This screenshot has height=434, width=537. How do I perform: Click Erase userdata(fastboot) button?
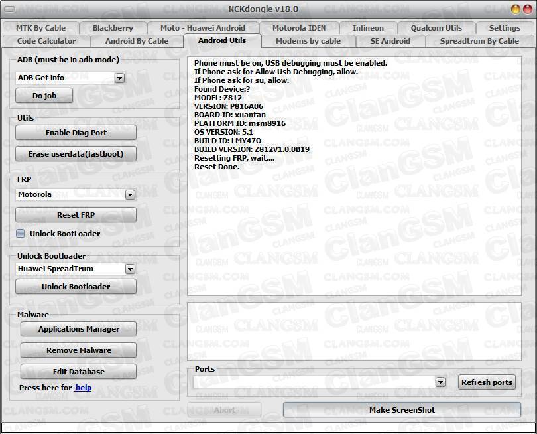(x=76, y=154)
